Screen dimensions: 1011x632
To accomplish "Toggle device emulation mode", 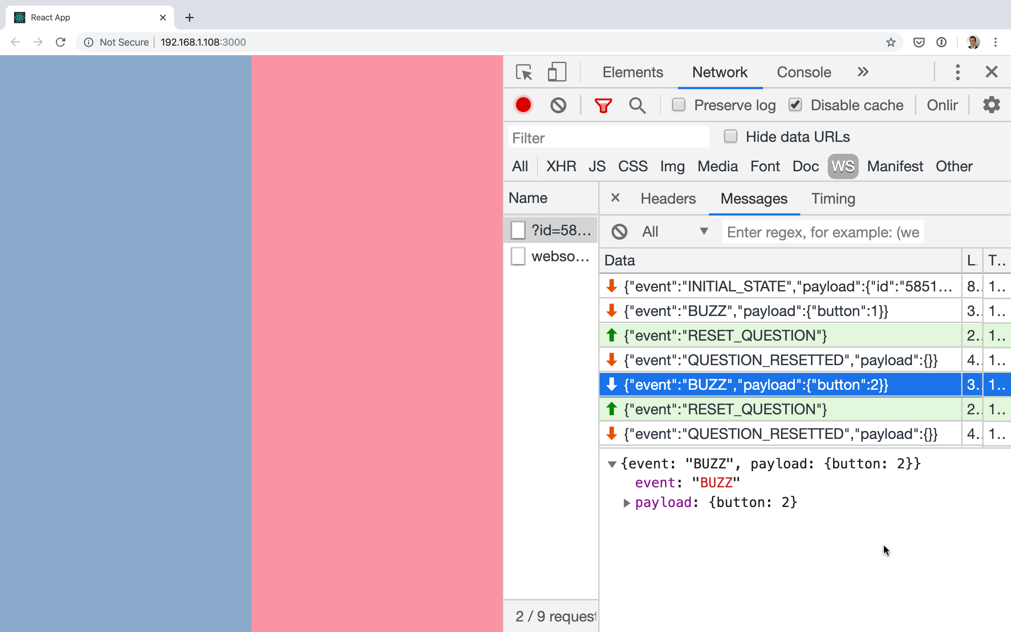I will [x=557, y=72].
